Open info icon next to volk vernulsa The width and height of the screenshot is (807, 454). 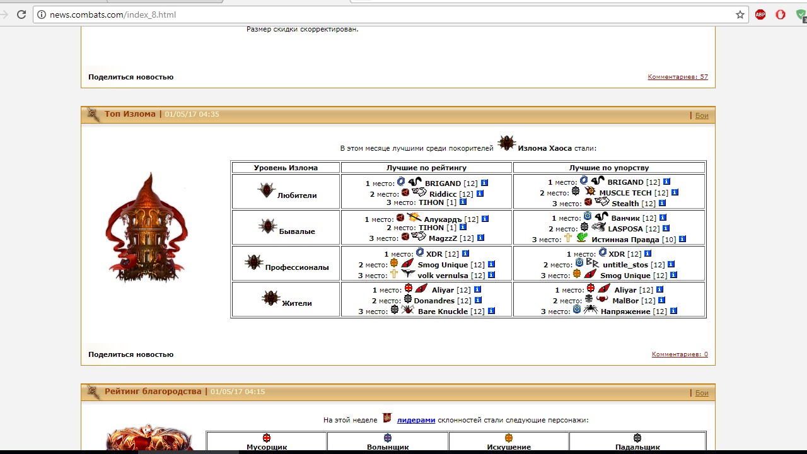click(491, 275)
